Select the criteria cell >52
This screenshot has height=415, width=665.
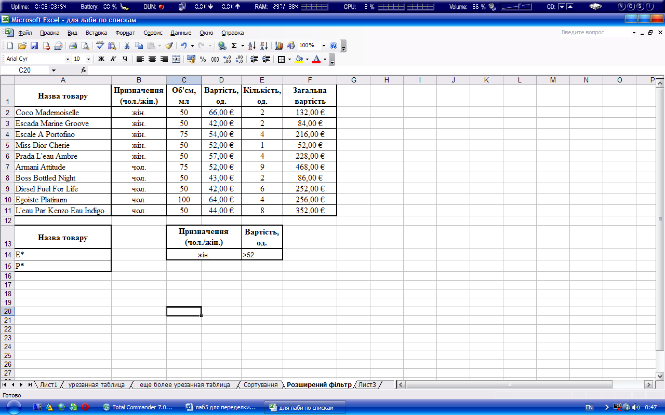[262, 255]
